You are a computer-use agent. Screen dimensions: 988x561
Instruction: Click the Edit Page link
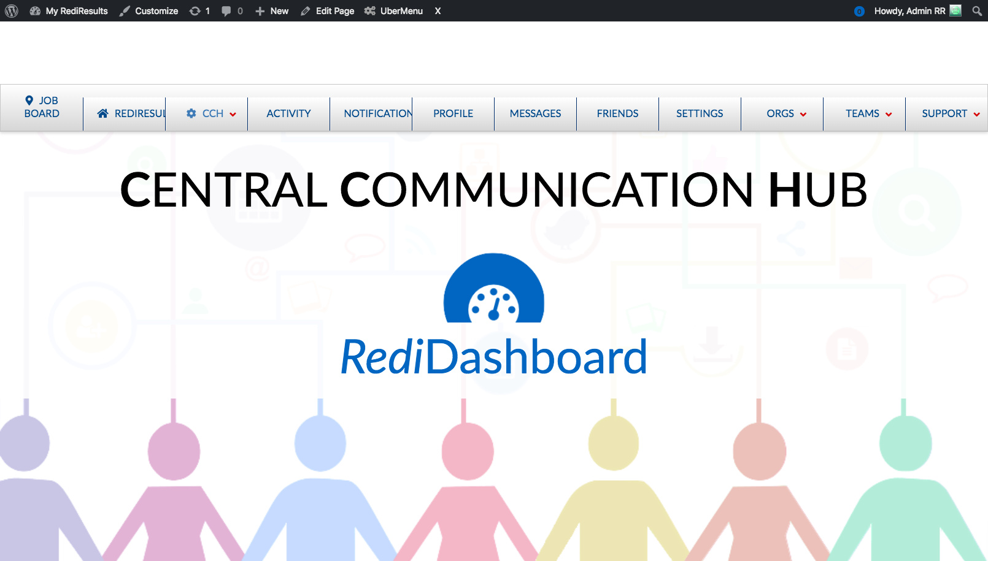pyautogui.click(x=328, y=11)
